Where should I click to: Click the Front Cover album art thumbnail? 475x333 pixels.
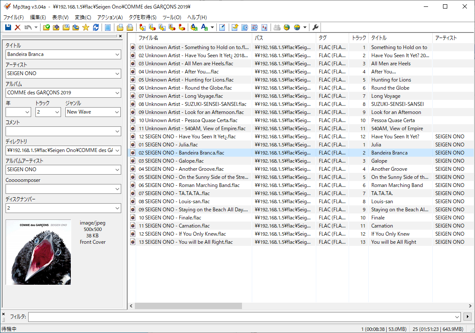tap(38, 252)
